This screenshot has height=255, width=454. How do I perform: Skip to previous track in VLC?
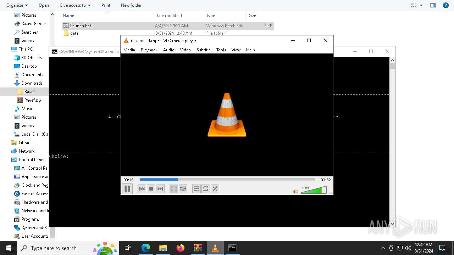click(x=142, y=189)
